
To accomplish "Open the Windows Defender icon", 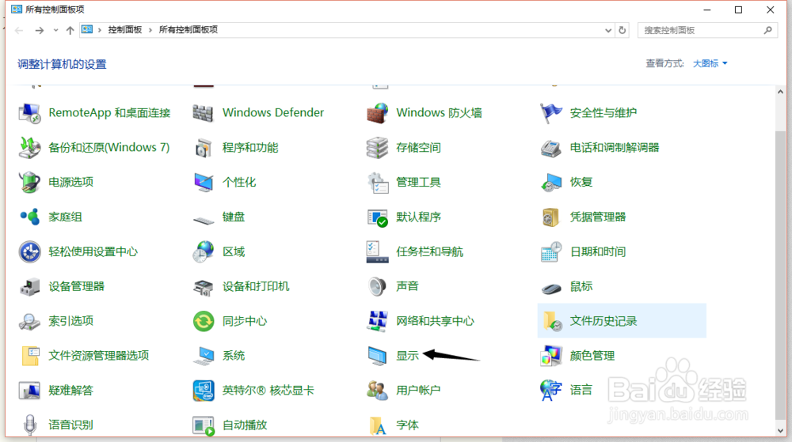I will pyautogui.click(x=203, y=113).
